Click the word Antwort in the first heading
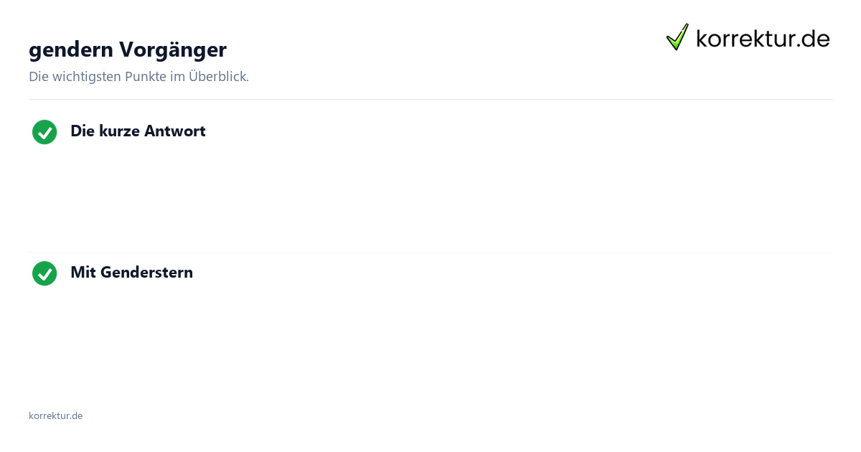Viewport: 861px width, 452px height. coord(175,131)
